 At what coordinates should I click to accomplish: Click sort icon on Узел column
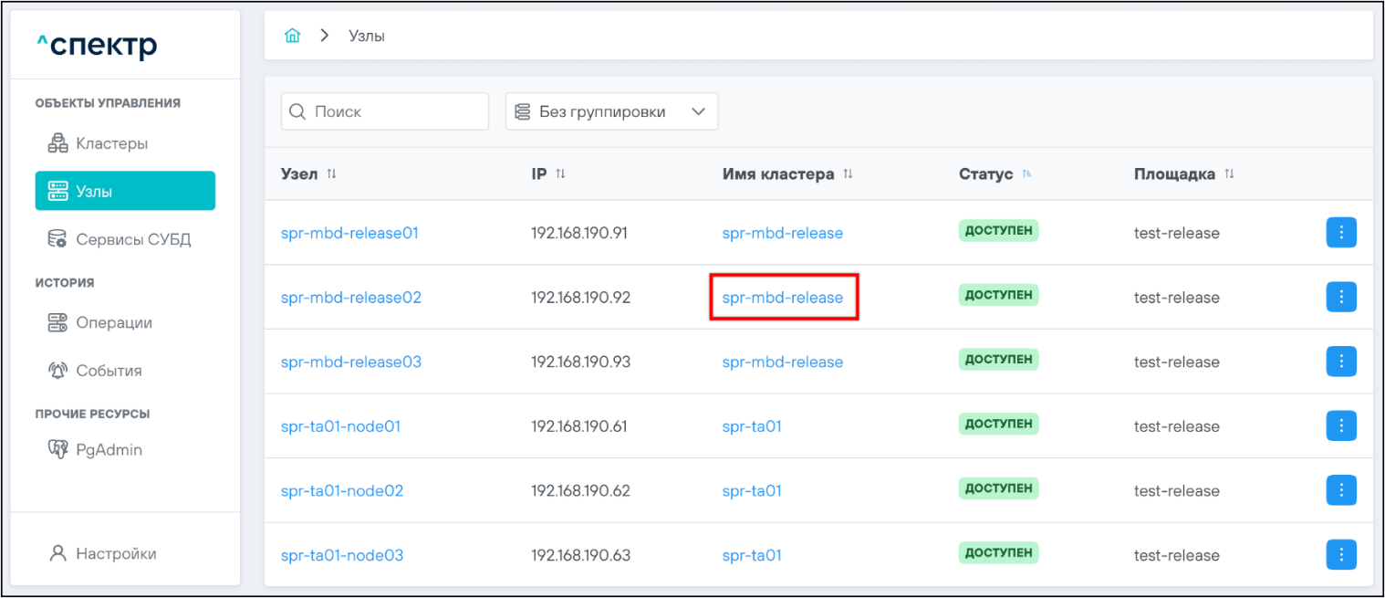click(x=331, y=174)
